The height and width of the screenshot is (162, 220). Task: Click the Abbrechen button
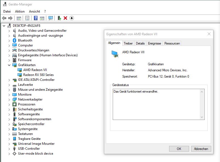point(201,149)
